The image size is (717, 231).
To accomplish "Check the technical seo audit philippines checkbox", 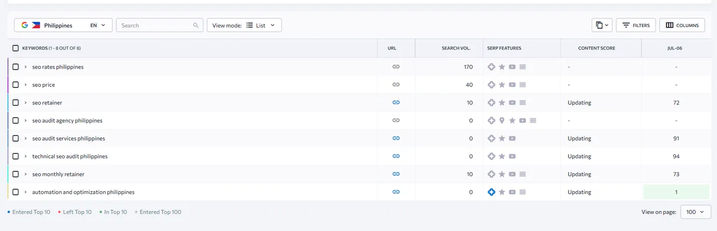I will pos(15,156).
